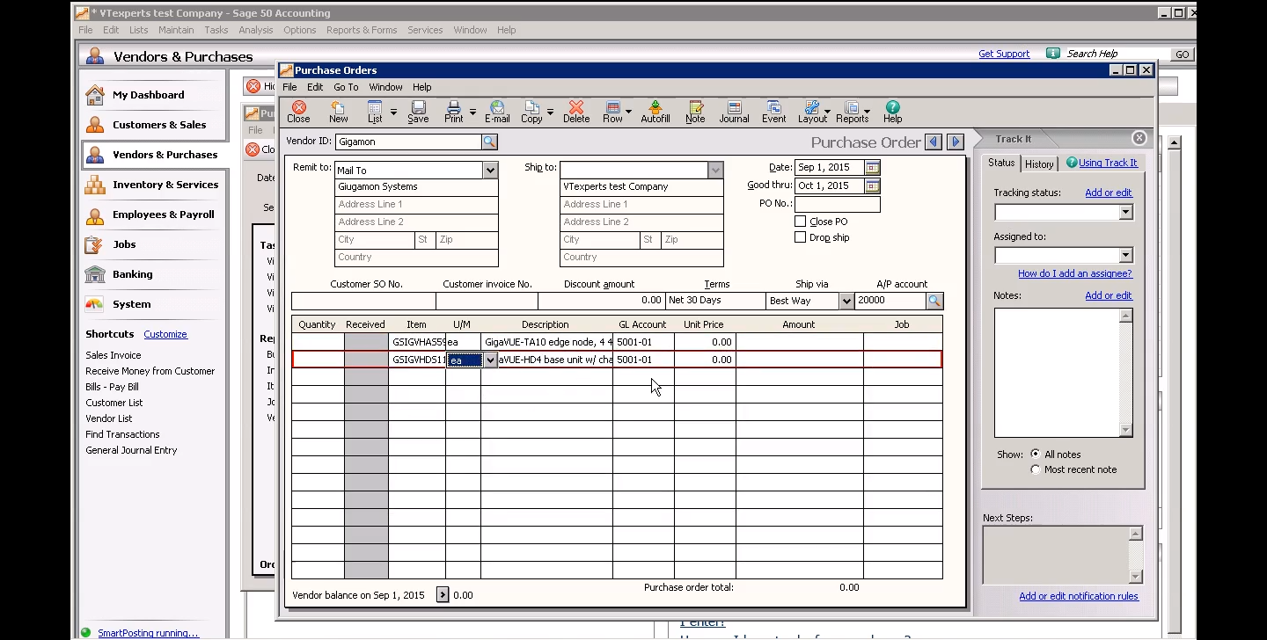The height and width of the screenshot is (640, 1267).
Task: Send by E-mail toolbar icon
Action: pyautogui.click(x=497, y=112)
